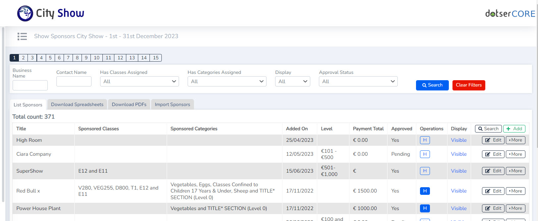Click Edit for the Ciara Company row
The height and width of the screenshot is (221, 538).
point(493,154)
